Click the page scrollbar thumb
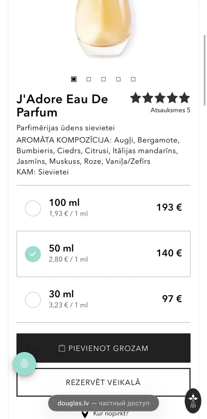Viewport: 207px width, 419px height. (204, 70)
